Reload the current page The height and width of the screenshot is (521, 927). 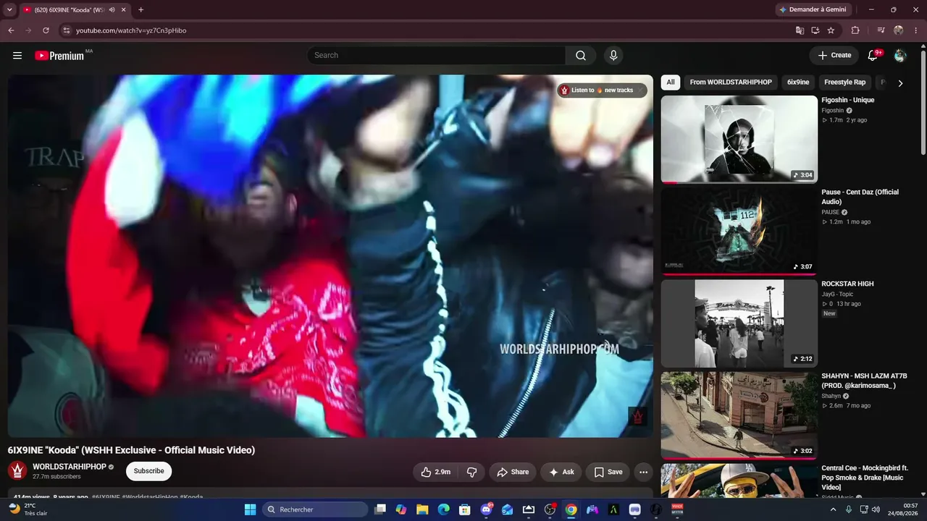(x=46, y=30)
